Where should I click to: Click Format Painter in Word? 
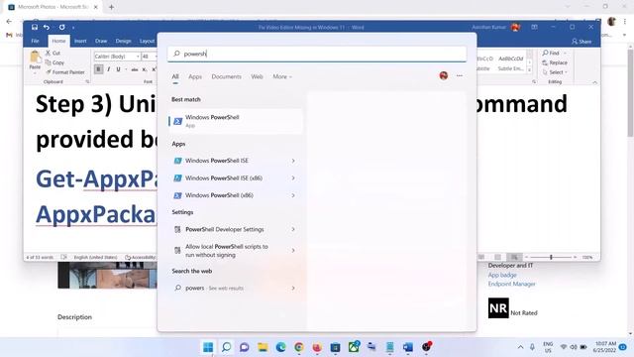click(x=65, y=72)
